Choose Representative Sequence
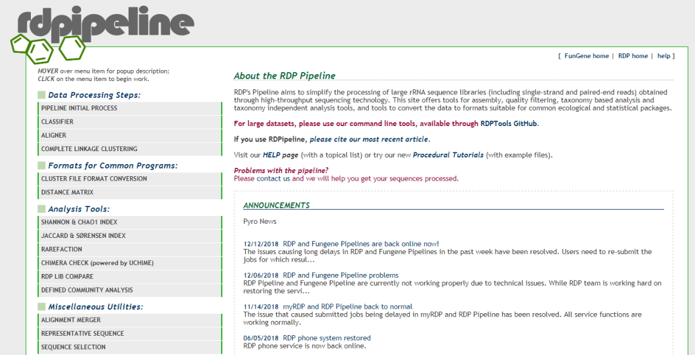The height and width of the screenshot is (355, 695). tap(130, 334)
